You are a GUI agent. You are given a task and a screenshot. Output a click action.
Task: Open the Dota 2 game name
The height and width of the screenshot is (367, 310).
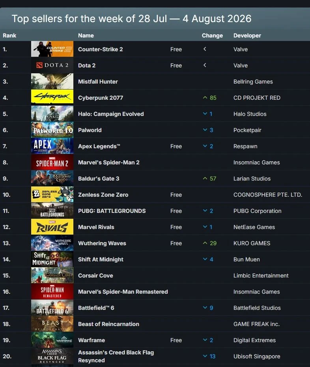pos(87,65)
